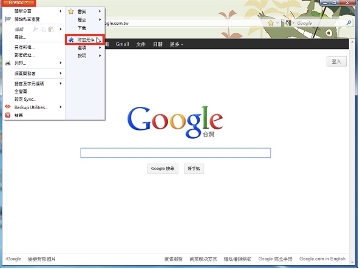Click 變更背景圖片 change background link
360x269 pixels.
(x=42, y=259)
